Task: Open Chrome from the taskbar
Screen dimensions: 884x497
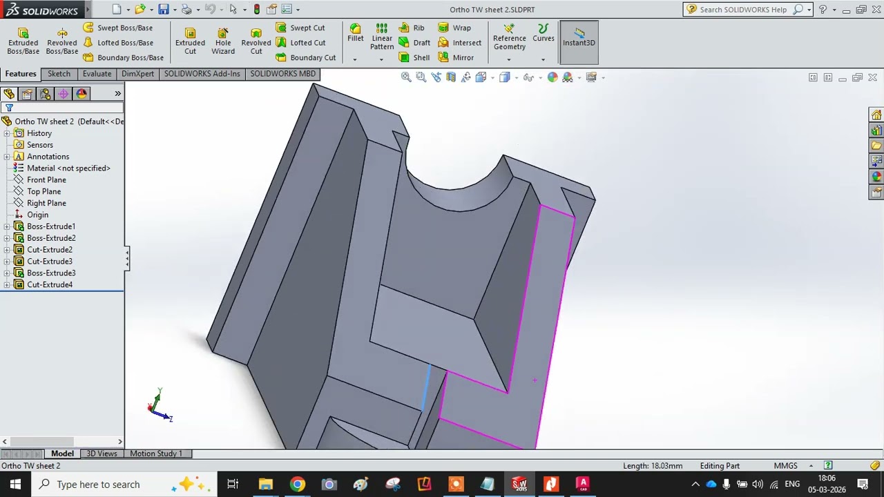Action: tap(297, 485)
